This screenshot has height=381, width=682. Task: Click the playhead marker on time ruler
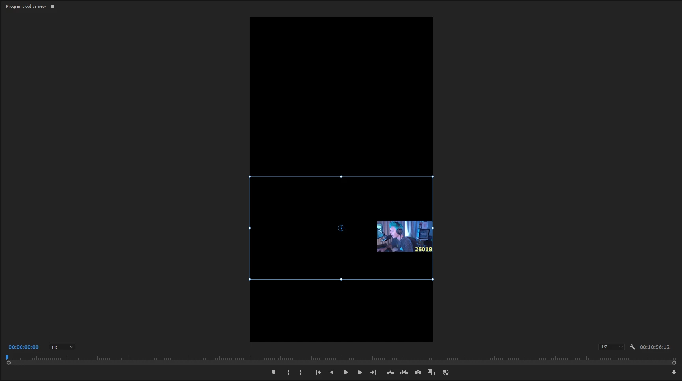click(x=7, y=357)
